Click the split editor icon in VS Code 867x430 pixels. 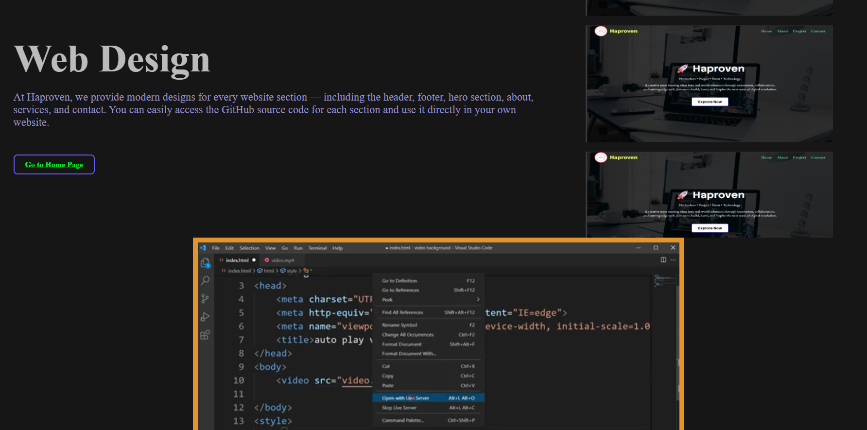pyautogui.click(x=663, y=260)
